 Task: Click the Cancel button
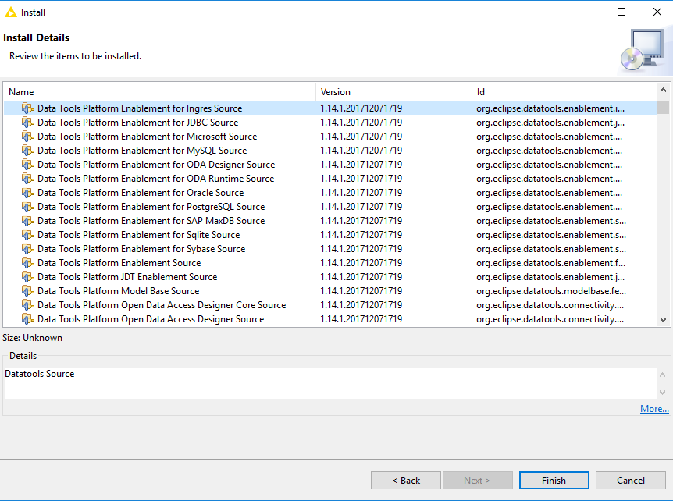click(x=631, y=481)
